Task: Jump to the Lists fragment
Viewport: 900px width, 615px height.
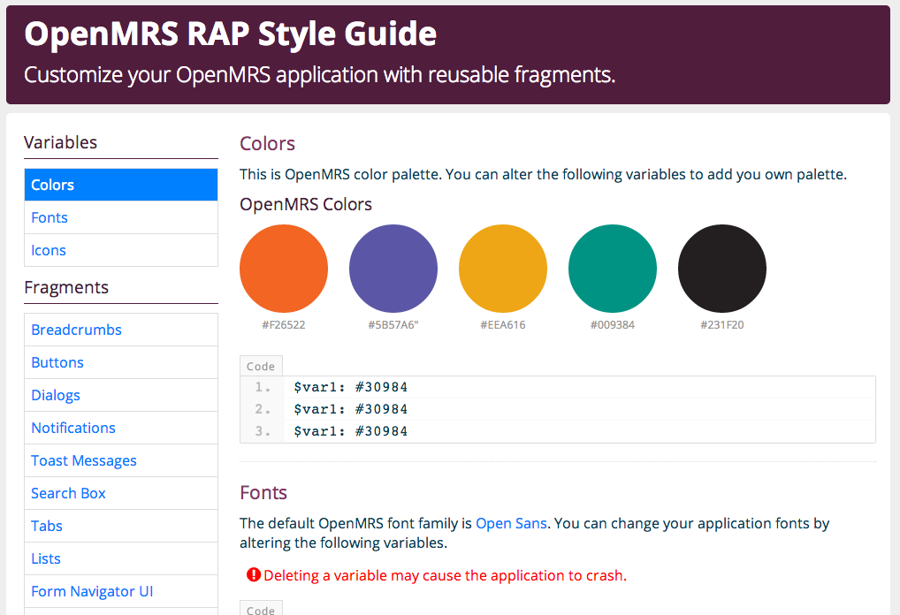Action: (121, 558)
